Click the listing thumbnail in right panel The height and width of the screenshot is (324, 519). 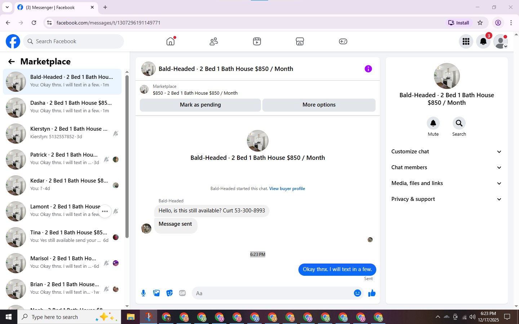pos(447,76)
